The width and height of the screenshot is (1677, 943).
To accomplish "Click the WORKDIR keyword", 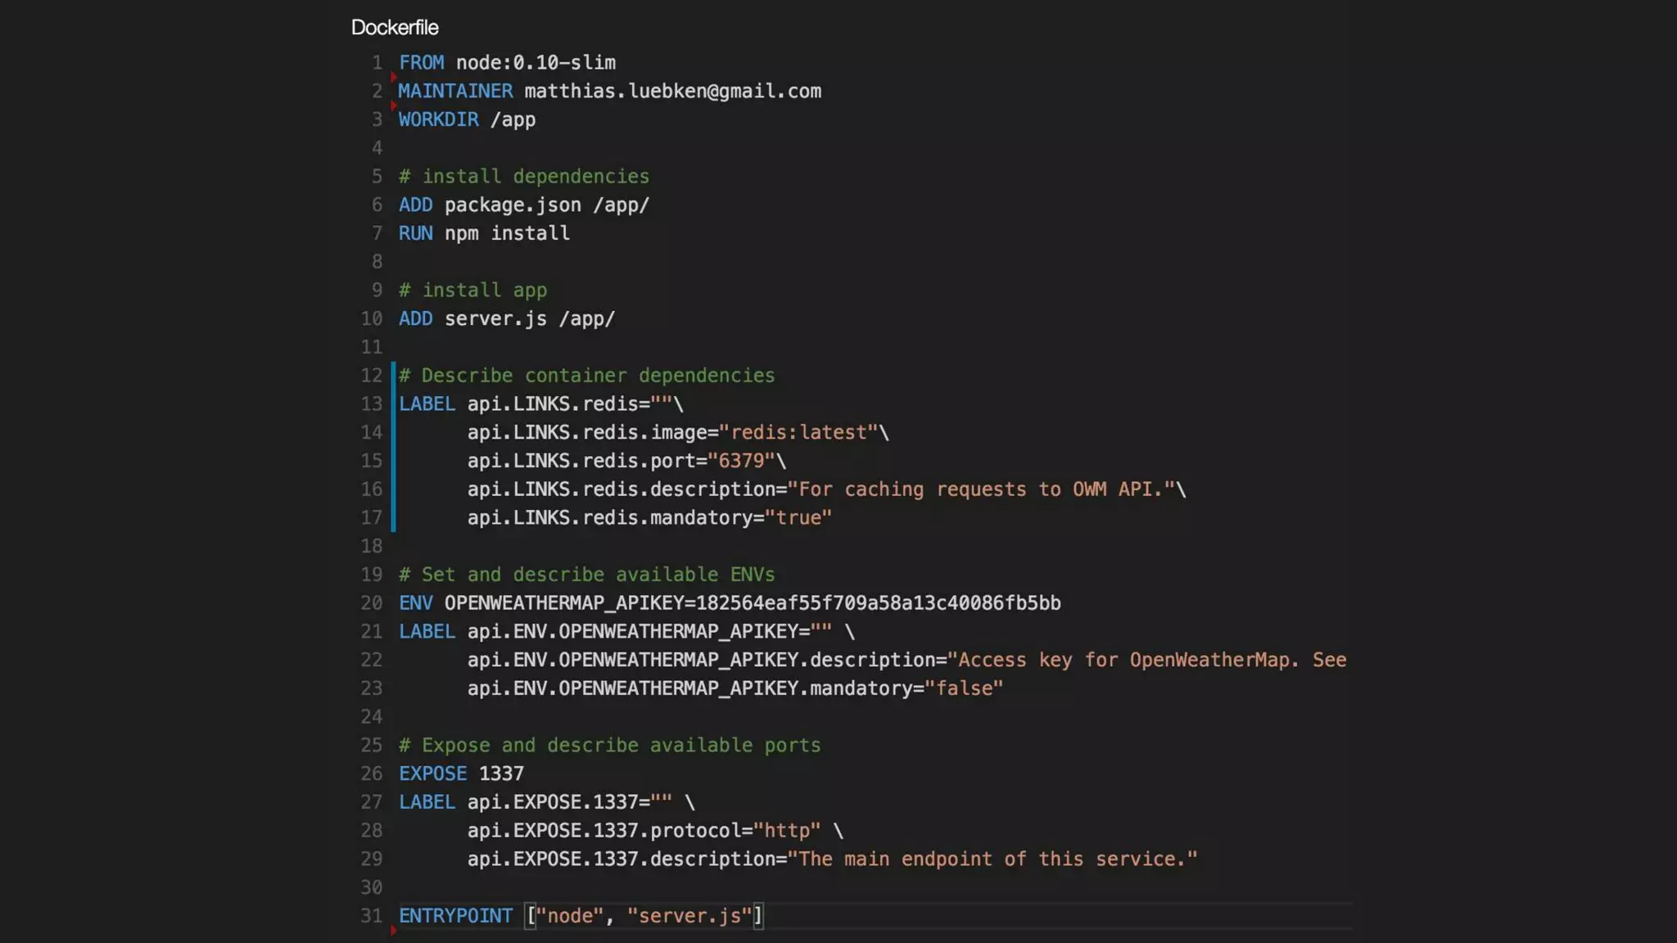I will pyautogui.click(x=438, y=120).
